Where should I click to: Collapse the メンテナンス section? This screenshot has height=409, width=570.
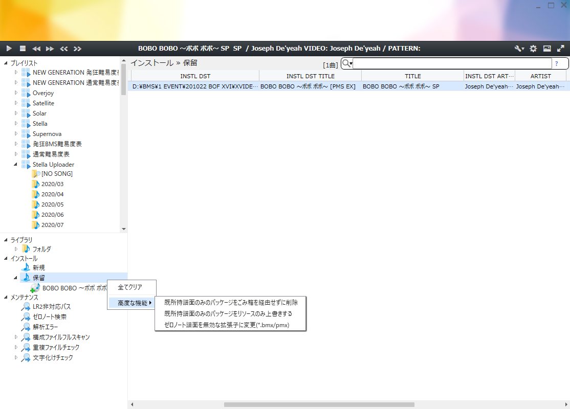tap(6, 297)
